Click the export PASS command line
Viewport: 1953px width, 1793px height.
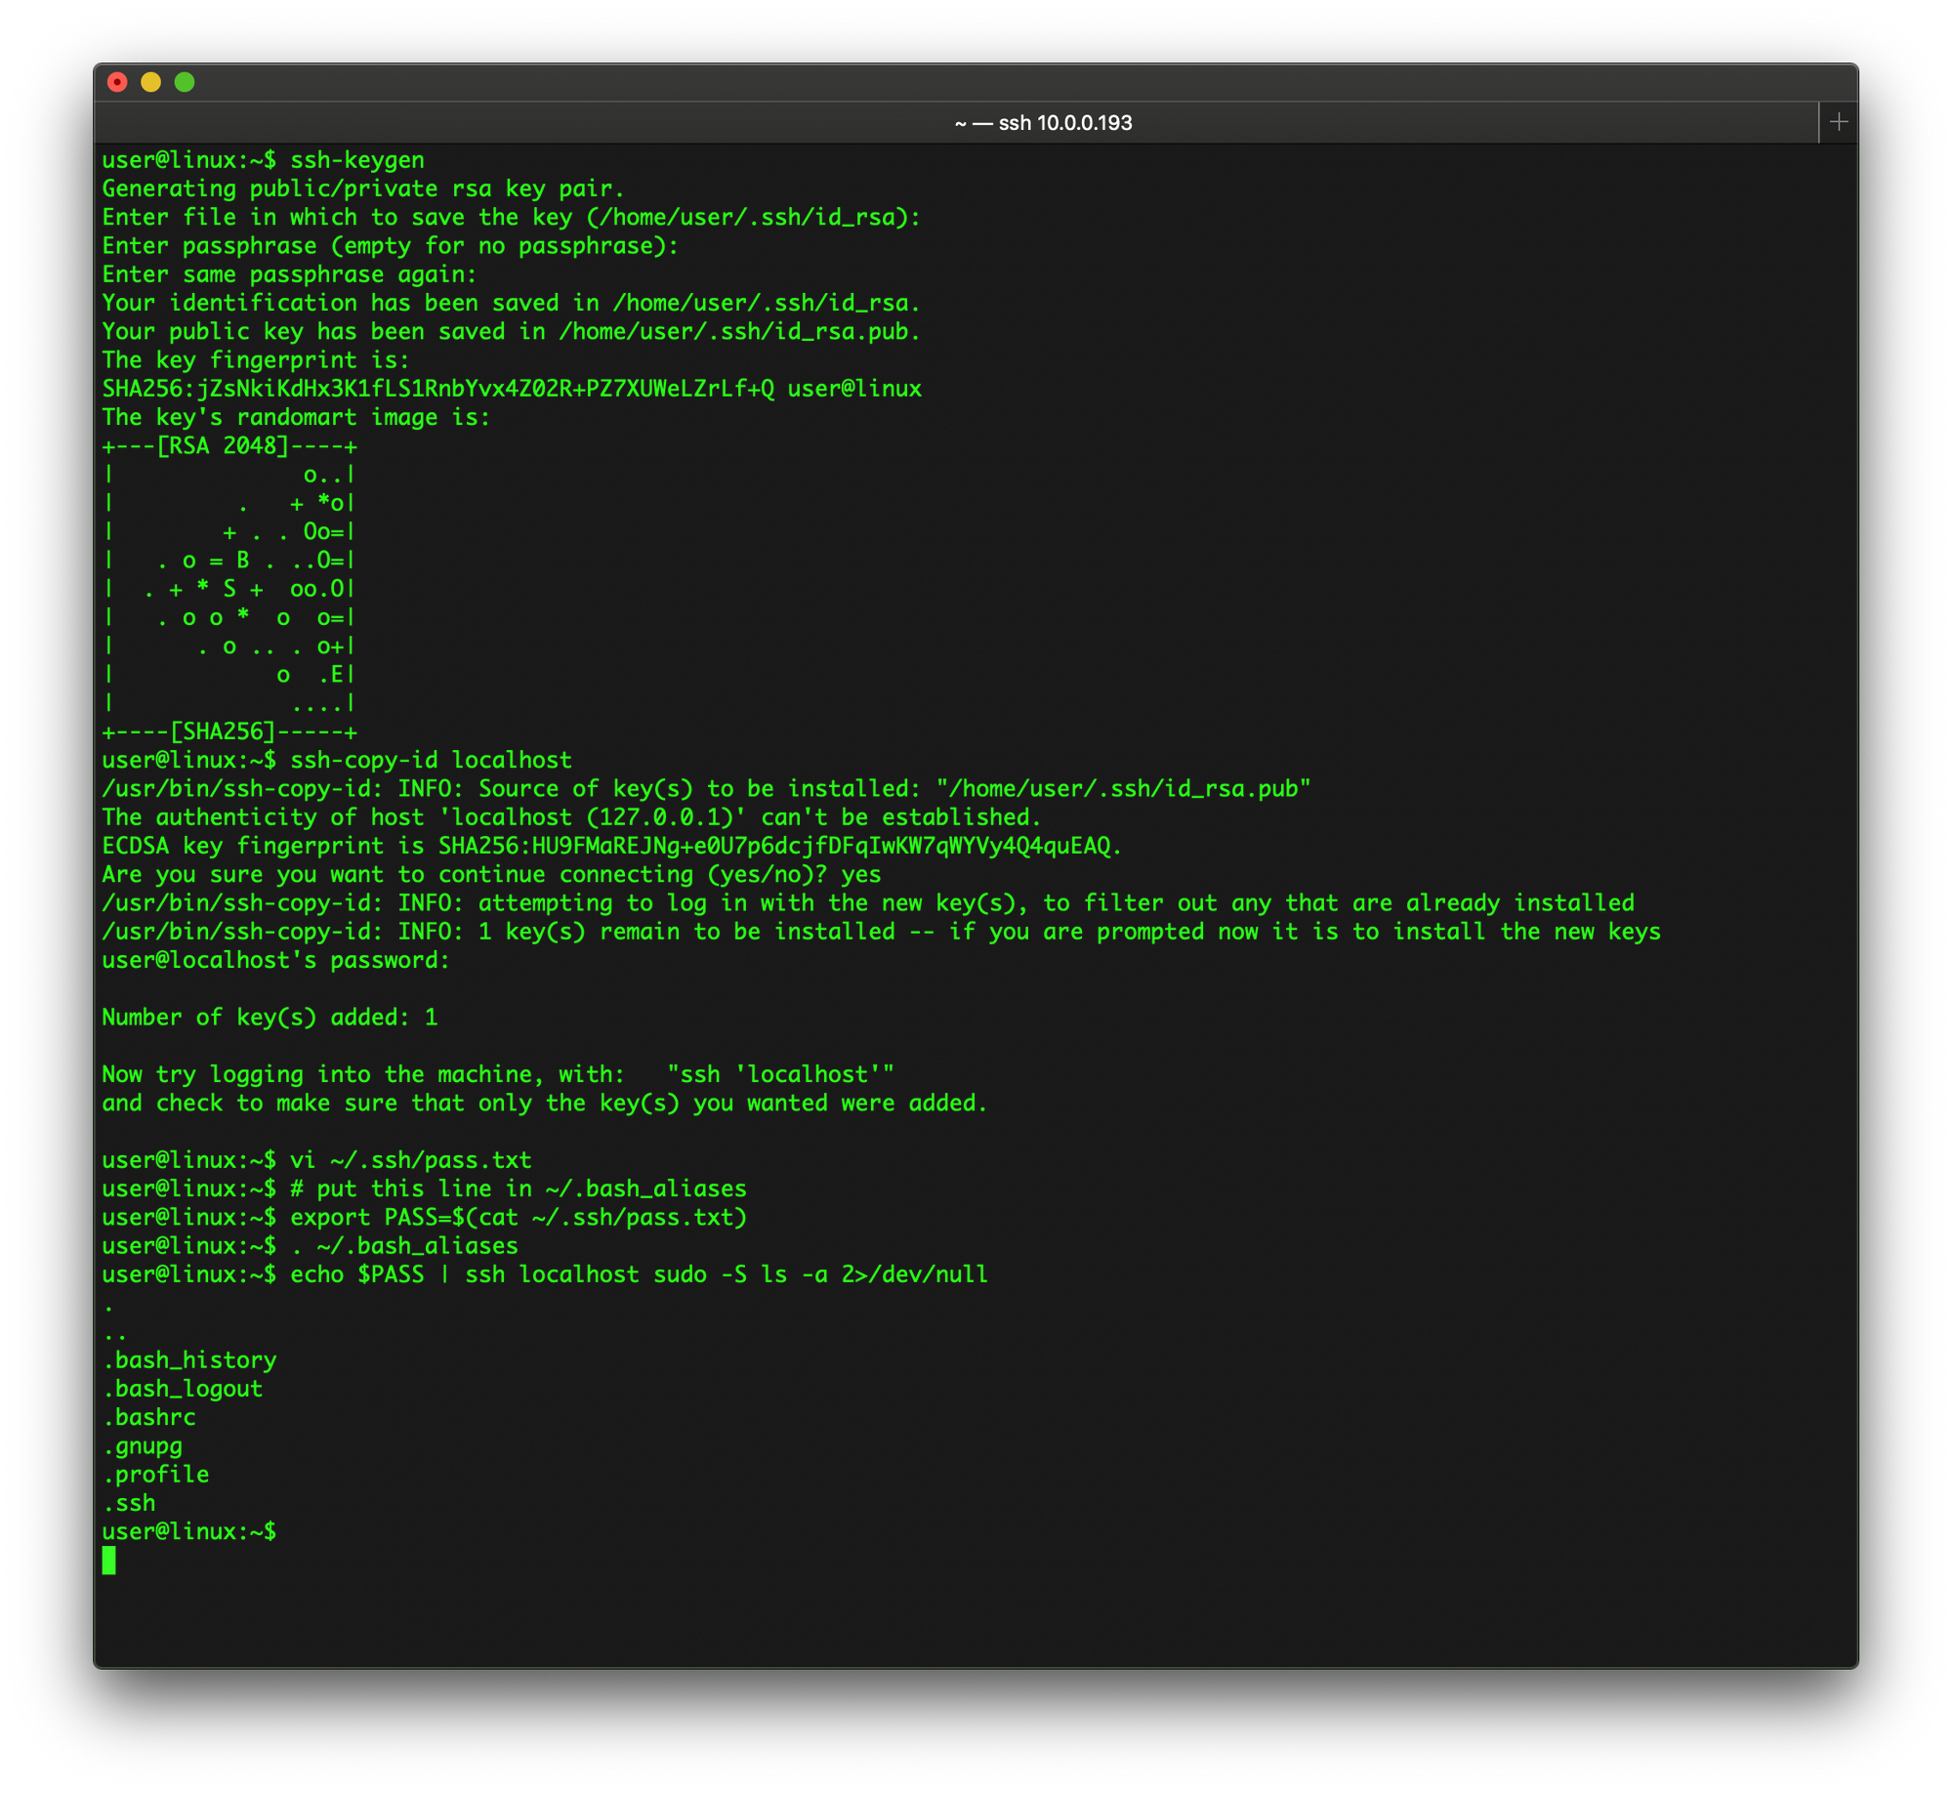pos(520,1217)
